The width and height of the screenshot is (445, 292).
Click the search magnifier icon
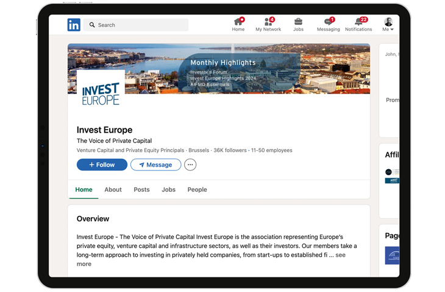point(92,25)
